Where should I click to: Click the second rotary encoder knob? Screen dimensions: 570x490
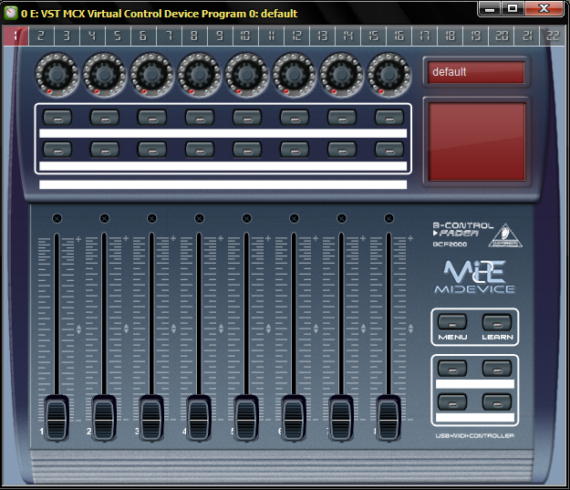(x=104, y=75)
